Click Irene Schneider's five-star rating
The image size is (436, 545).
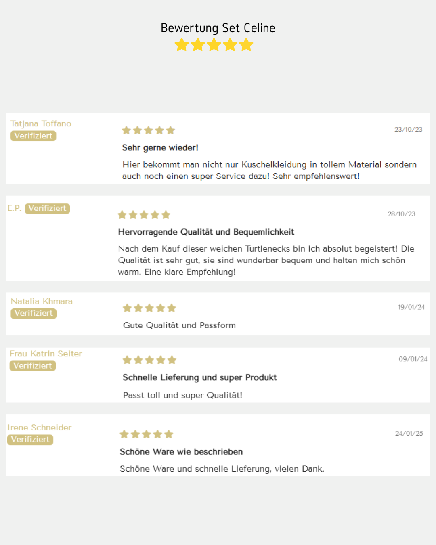147,434
